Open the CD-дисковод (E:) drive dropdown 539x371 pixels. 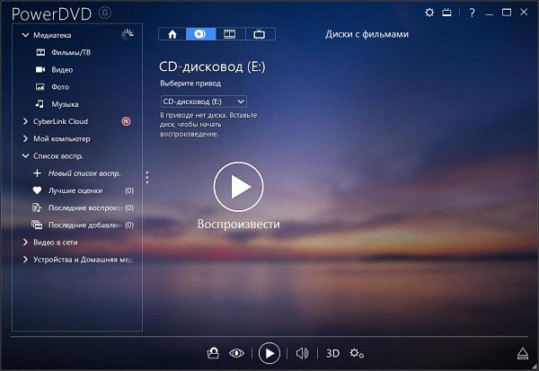pyautogui.click(x=203, y=102)
